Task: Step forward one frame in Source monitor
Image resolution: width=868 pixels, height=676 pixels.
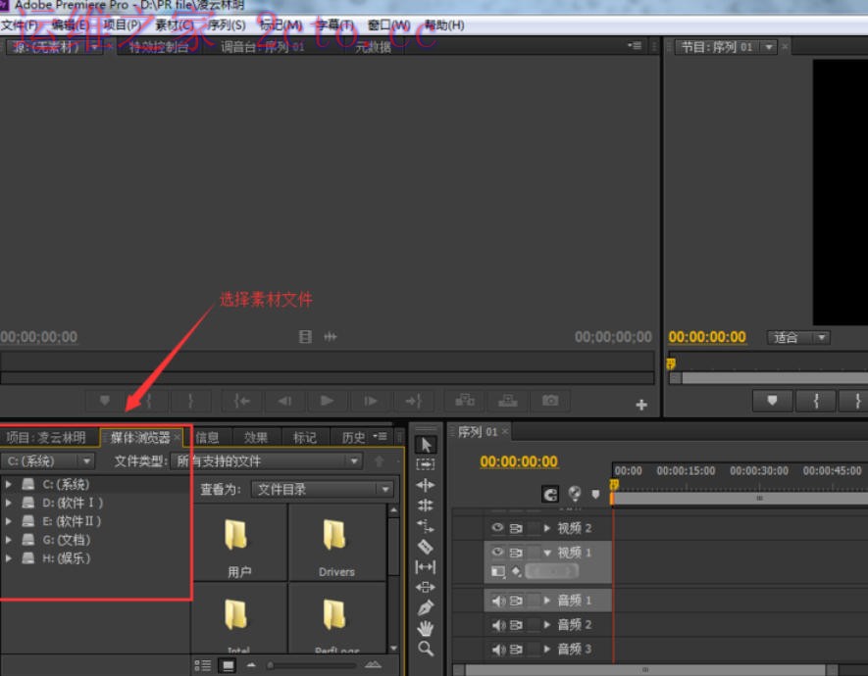Action: (x=371, y=400)
